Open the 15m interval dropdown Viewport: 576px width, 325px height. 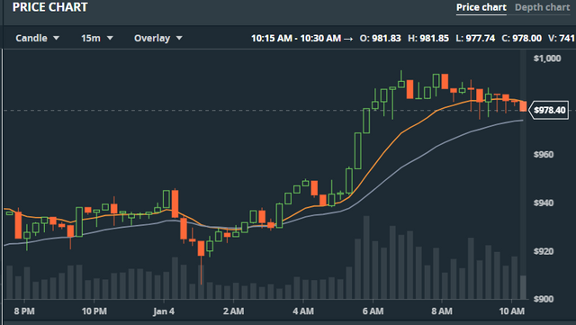tap(97, 38)
